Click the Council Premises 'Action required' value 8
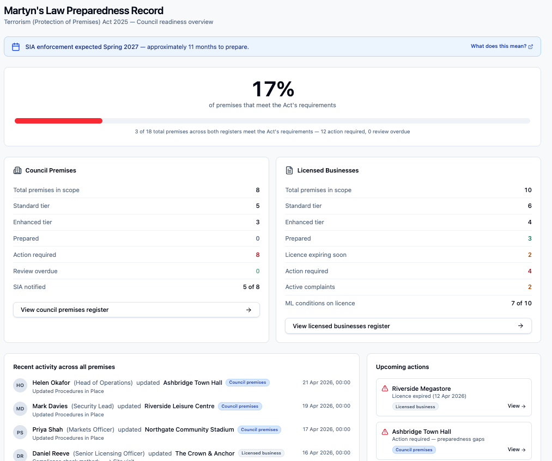The height and width of the screenshot is (461, 552). (258, 255)
